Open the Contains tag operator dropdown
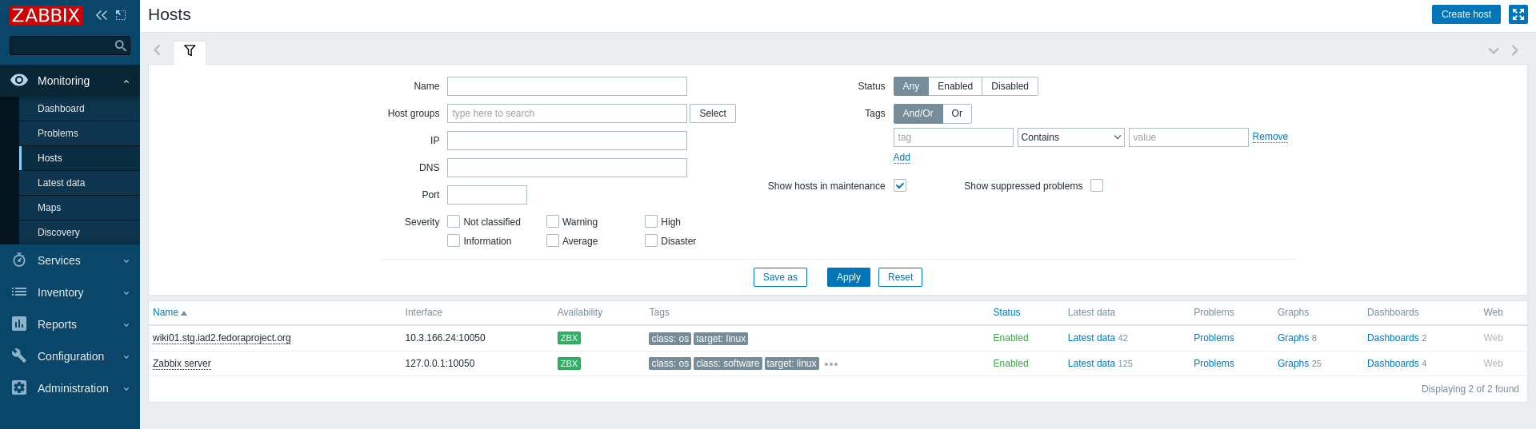The height and width of the screenshot is (429, 1536). coord(1071,137)
